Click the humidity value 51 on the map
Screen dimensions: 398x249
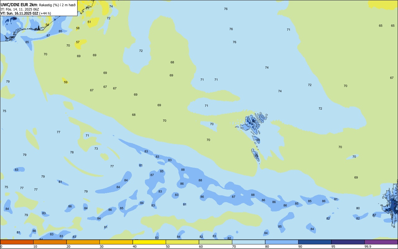[x=89, y=22]
